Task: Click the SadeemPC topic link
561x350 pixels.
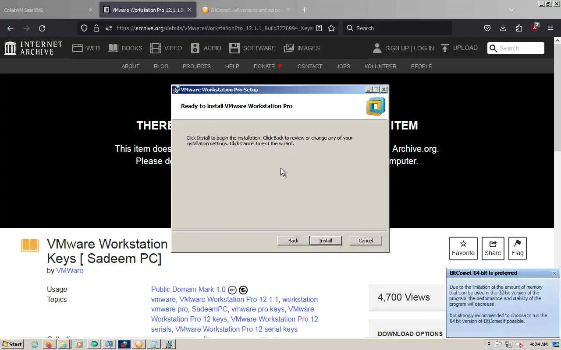Action: (209, 309)
